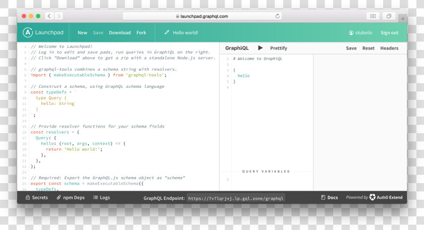Click the Logs list icon

click(x=95, y=197)
